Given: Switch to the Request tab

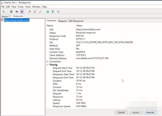Looking at the screenshot, I should click(x=63, y=21).
